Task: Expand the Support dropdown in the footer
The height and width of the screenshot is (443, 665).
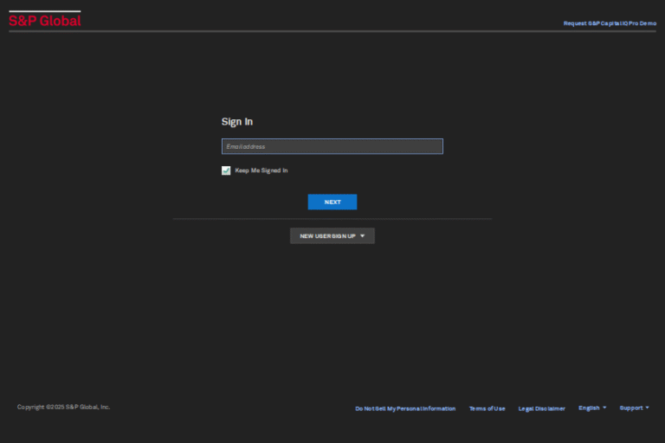Action: tap(633, 408)
